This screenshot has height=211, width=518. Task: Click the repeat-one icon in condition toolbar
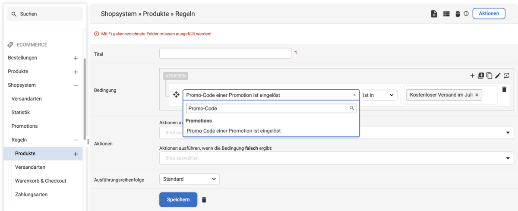pos(506,76)
